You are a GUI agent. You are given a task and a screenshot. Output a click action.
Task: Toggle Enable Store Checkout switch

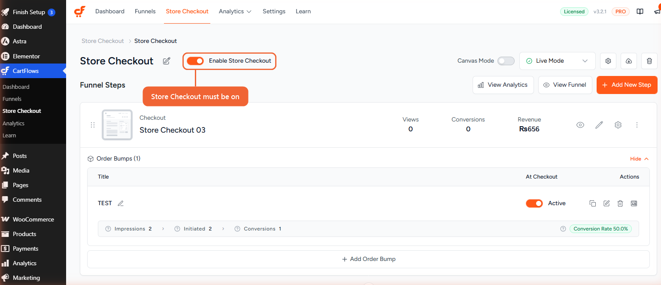pyautogui.click(x=195, y=61)
